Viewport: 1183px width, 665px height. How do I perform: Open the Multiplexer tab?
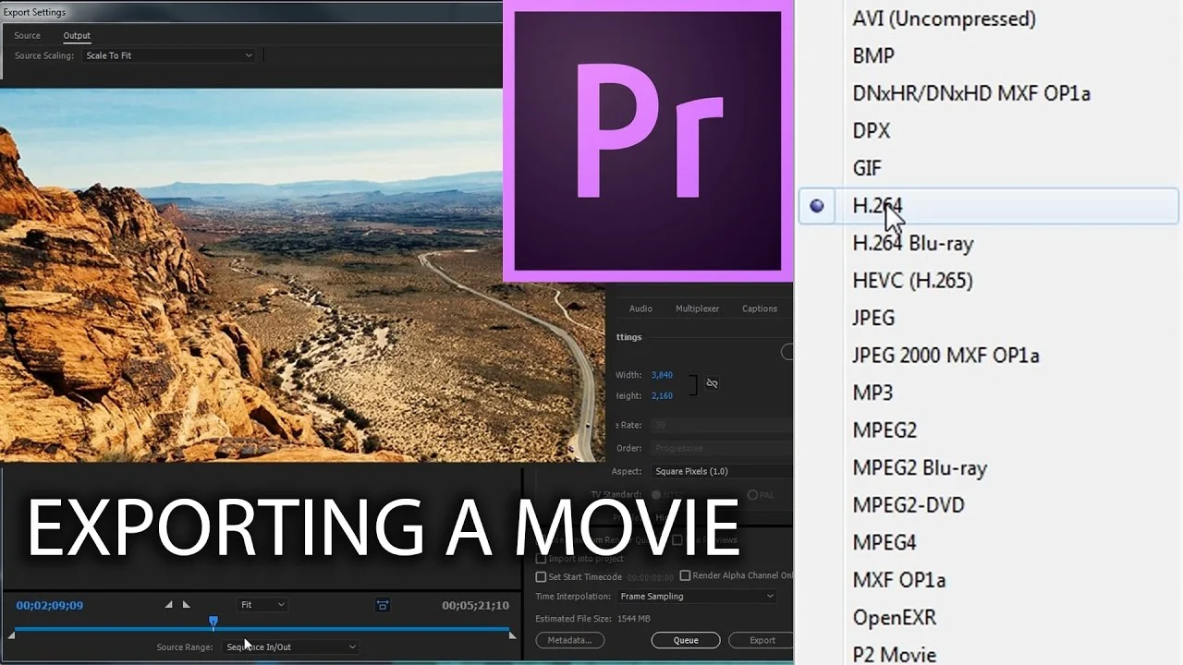[x=697, y=308]
